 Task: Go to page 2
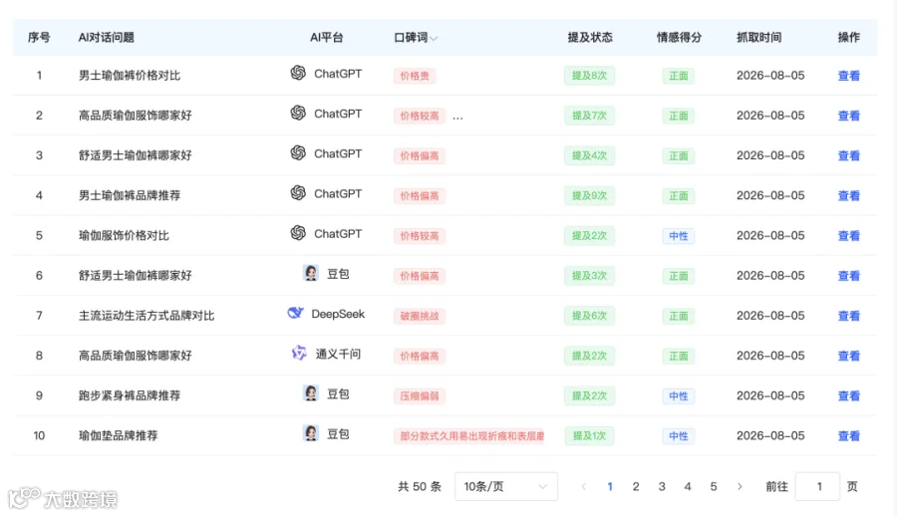tap(636, 486)
